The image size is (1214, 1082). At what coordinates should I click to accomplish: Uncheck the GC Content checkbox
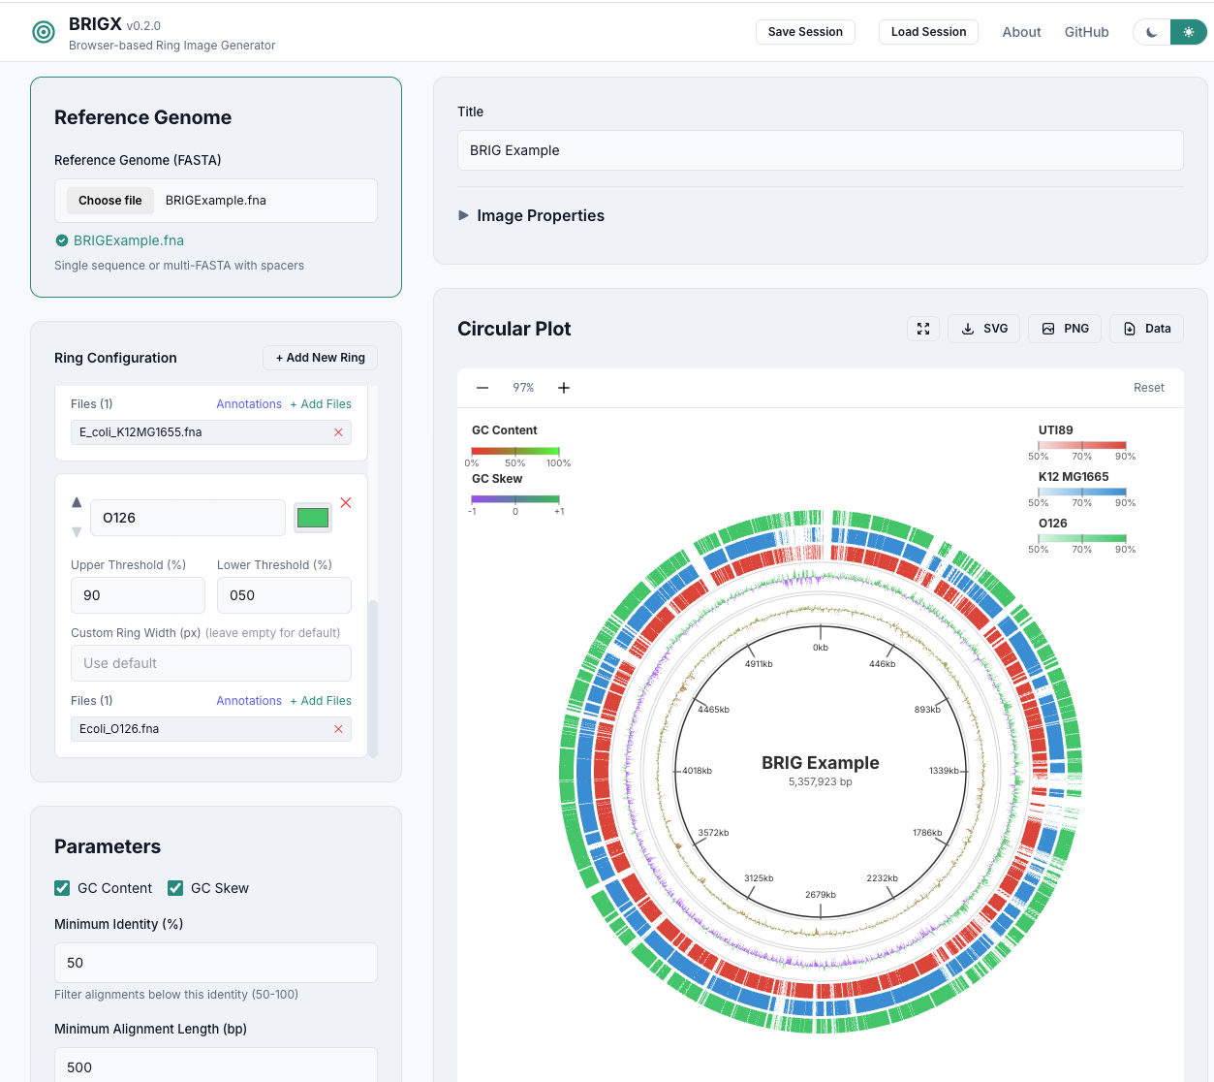click(x=62, y=888)
